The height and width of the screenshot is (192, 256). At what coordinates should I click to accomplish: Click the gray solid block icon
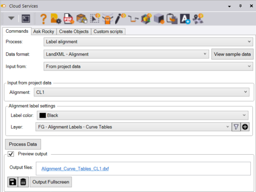159,19
